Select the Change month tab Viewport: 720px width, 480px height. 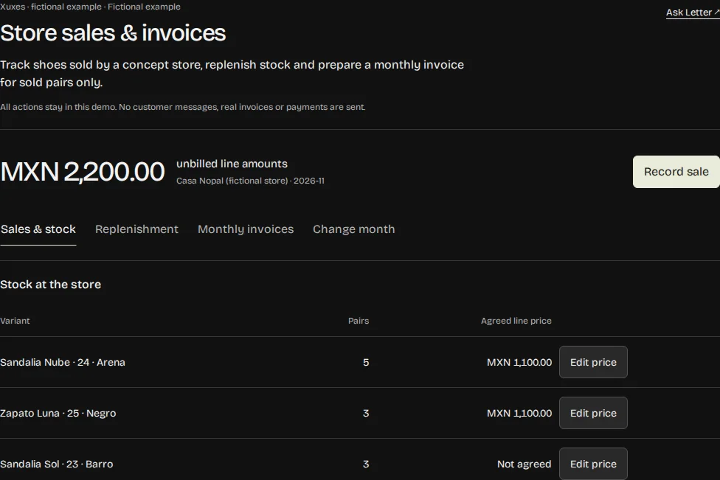[353, 229]
